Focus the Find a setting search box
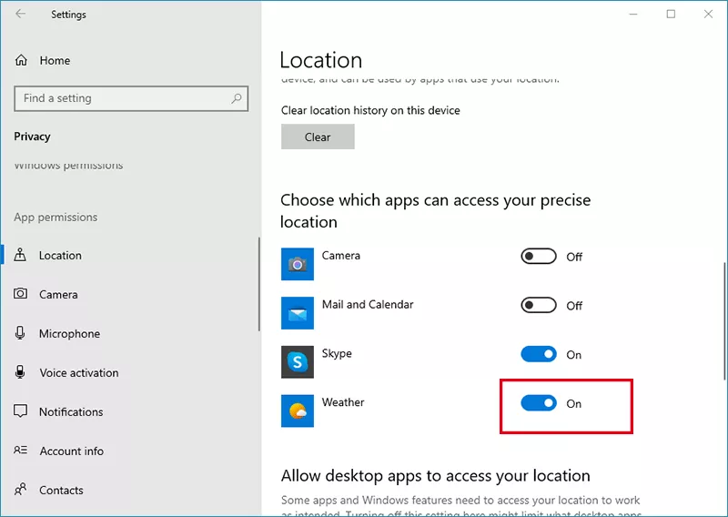The width and height of the screenshot is (728, 517). tap(131, 98)
